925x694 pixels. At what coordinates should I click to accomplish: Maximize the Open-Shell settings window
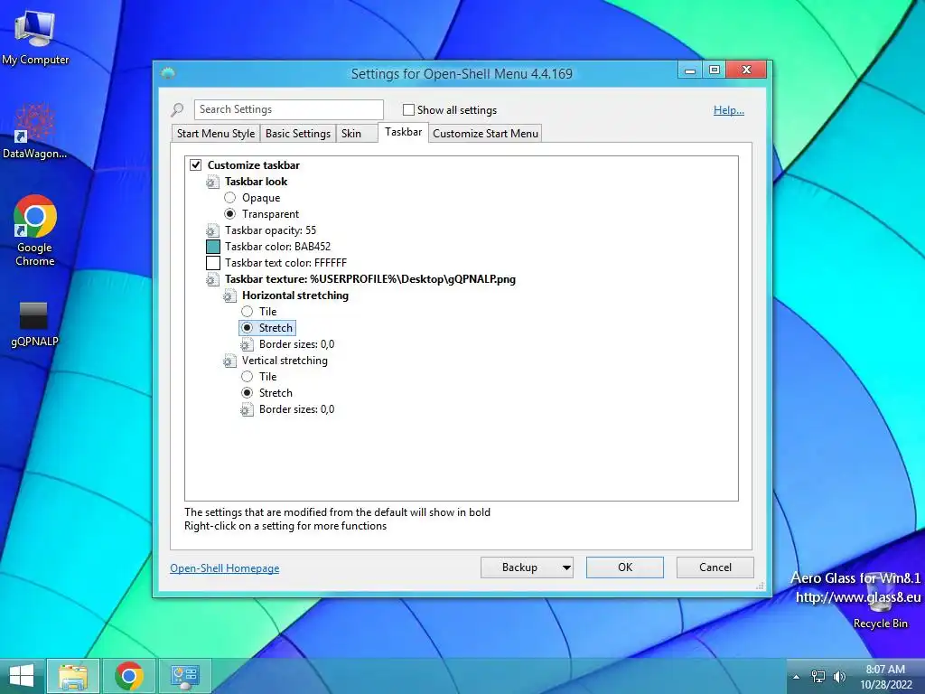click(715, 70)
